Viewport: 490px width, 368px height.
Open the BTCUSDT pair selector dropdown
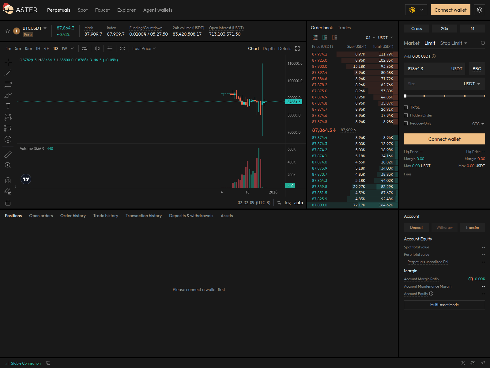(x=35, y=28)
